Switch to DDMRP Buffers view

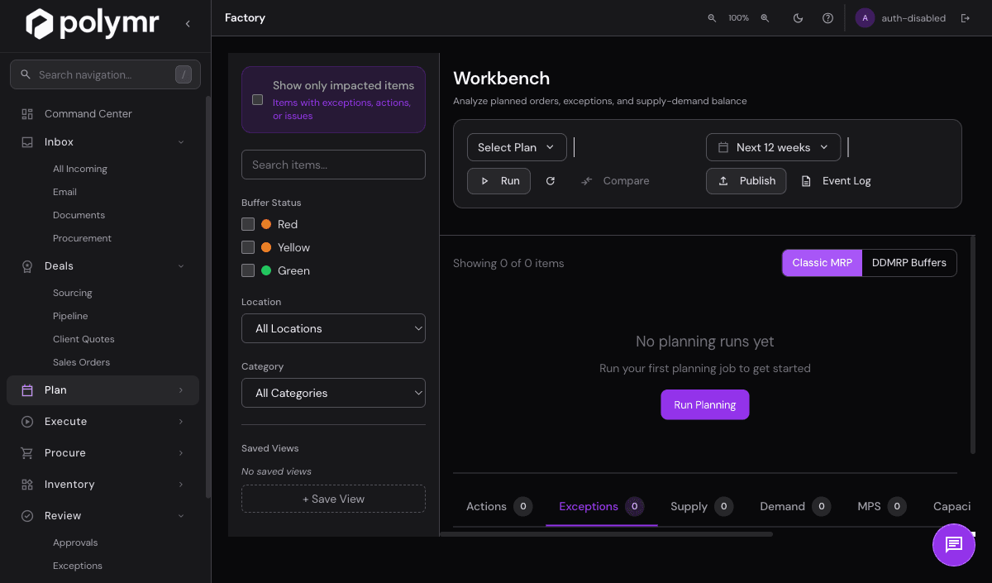tap(909, 263)
